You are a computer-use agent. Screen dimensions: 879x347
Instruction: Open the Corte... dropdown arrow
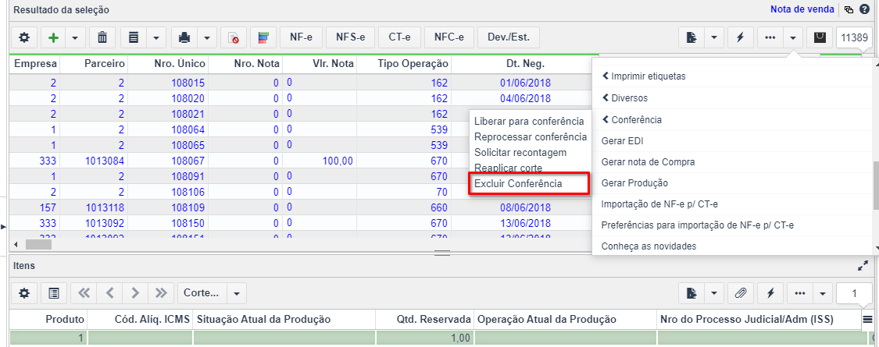[x=237, y=292]
